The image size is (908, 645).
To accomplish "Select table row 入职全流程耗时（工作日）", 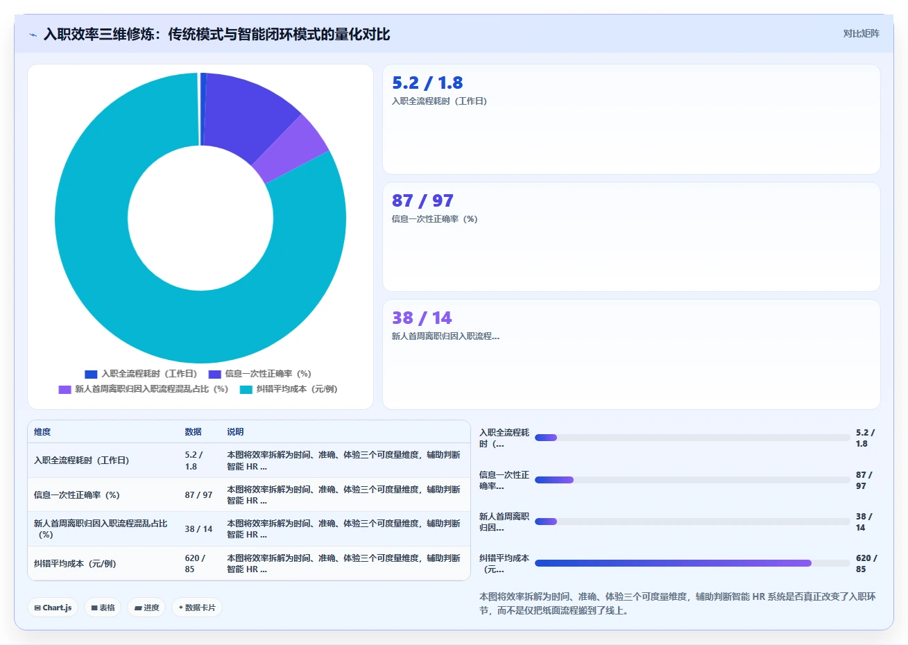I will (249, 461).
